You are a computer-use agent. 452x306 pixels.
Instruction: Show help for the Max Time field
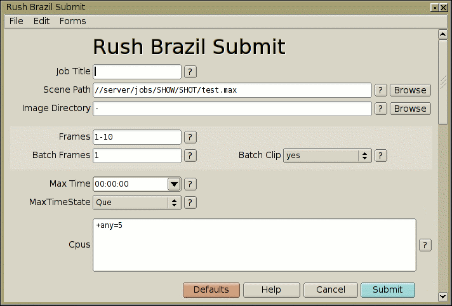190,184
